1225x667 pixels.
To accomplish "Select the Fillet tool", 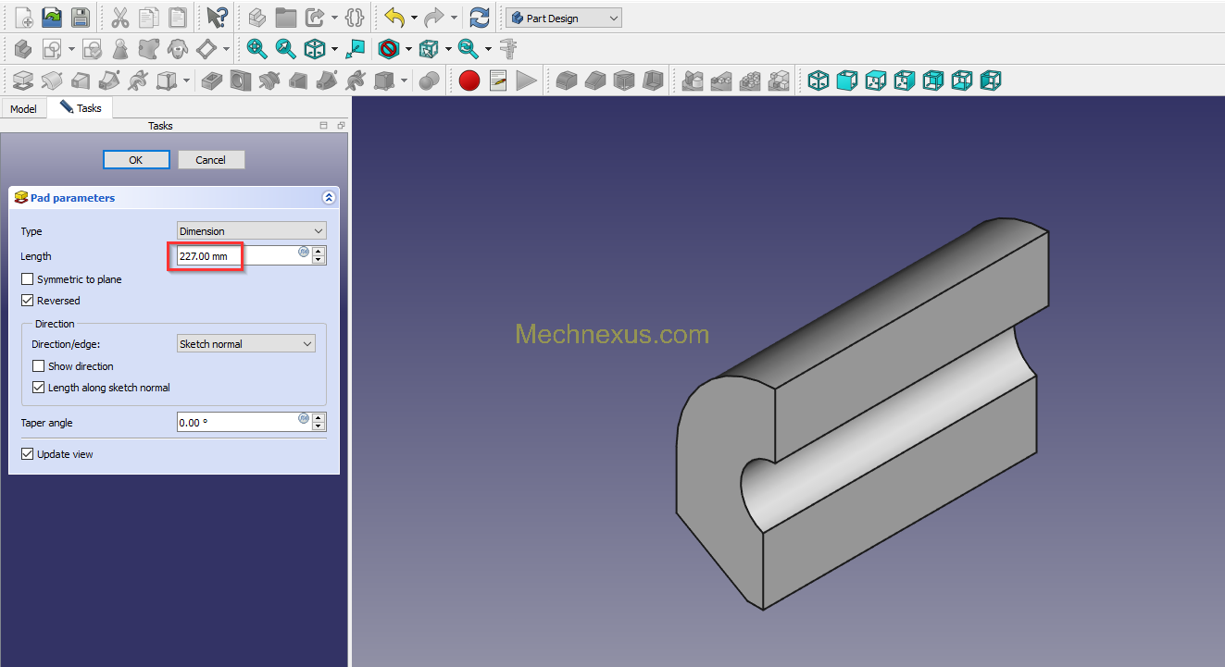I will (x=567, y=80).
